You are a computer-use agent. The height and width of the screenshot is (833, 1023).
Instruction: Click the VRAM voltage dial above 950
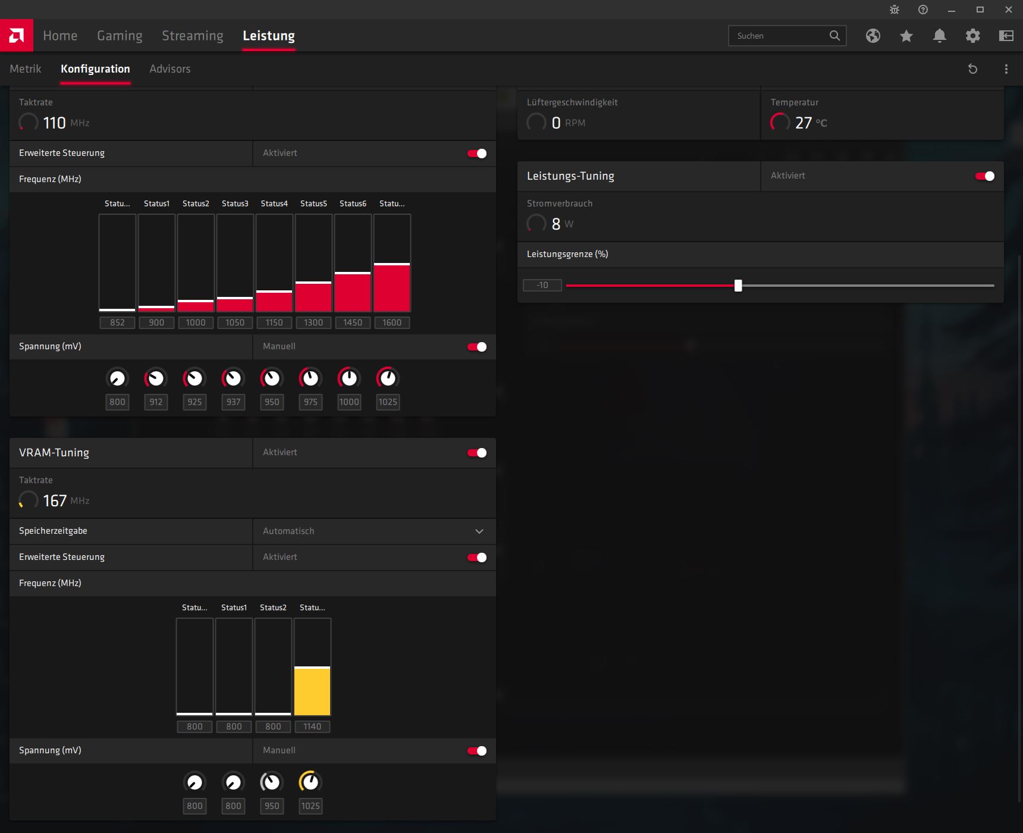(x=272, y=782)
